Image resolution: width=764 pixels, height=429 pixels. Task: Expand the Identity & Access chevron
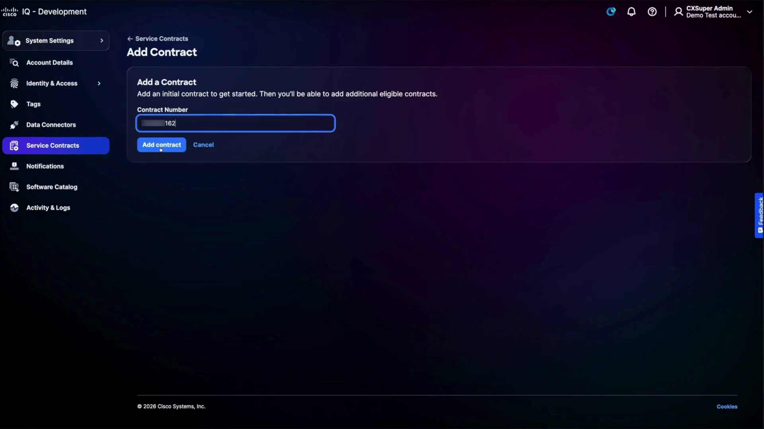point(99,83)
